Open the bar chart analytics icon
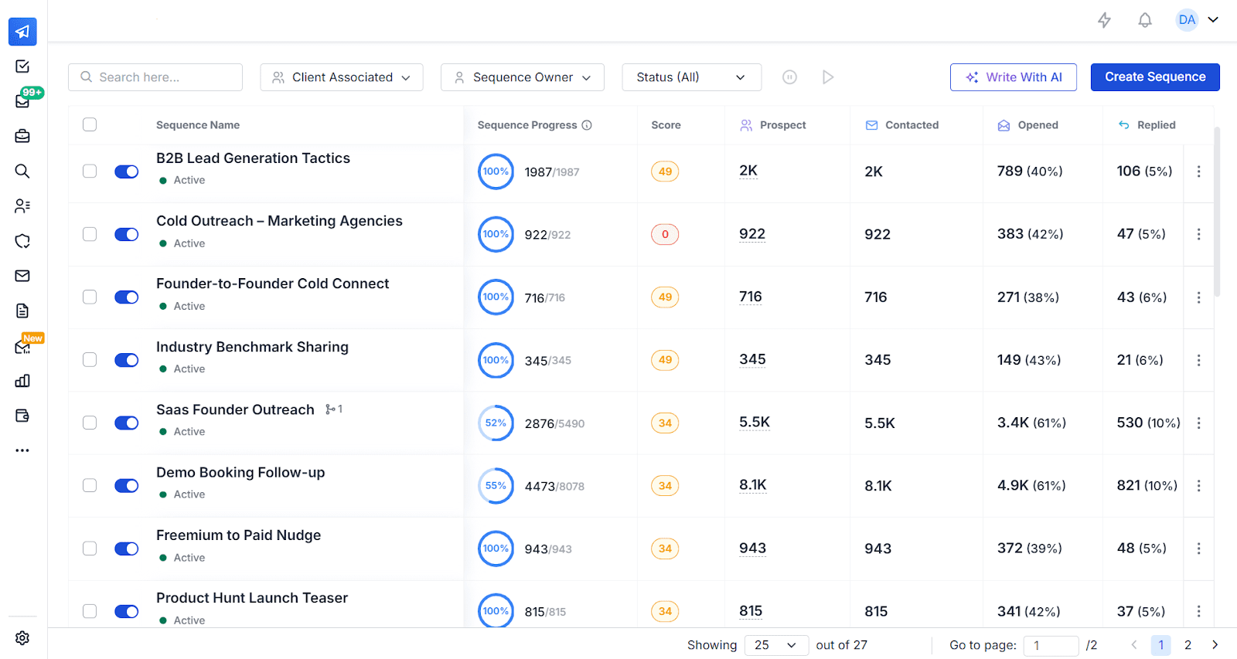Viewport: 1237px width, 659px height. click(x=22, y=381)
